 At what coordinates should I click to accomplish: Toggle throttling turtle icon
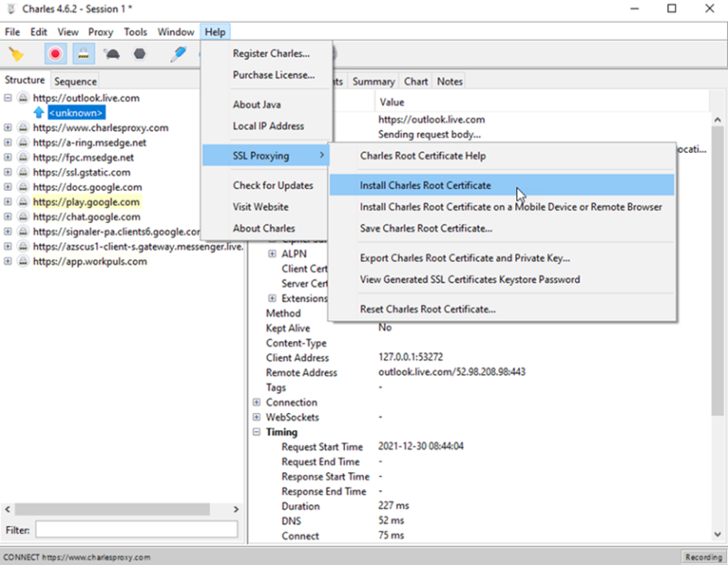coord(112,54)
